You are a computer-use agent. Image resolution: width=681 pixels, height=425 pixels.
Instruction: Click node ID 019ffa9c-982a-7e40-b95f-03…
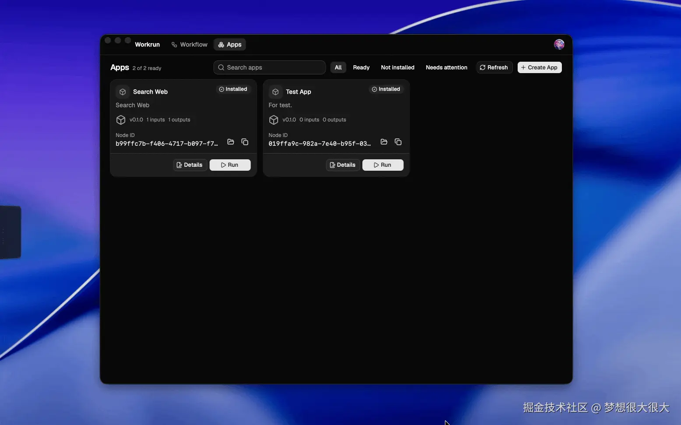[320, 144]
